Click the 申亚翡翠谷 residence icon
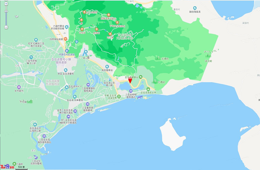260x170 pixels. click(107, 67)
